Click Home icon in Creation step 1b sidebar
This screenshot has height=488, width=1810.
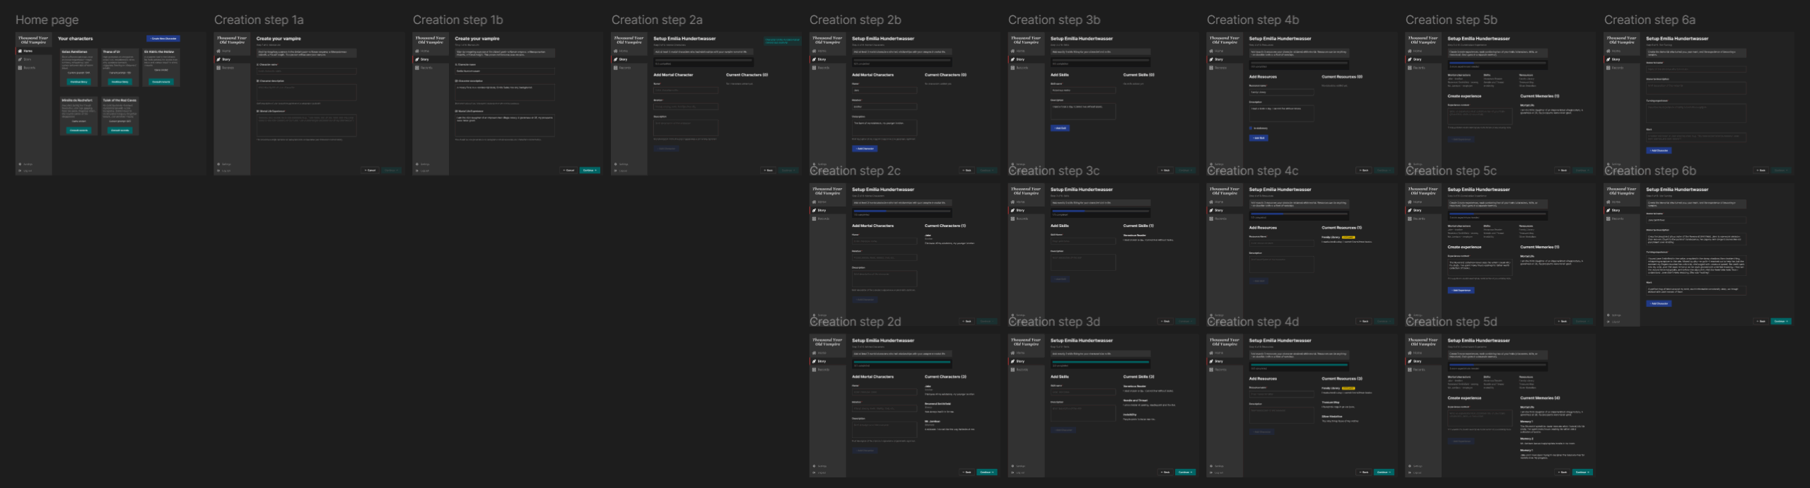click(418, 51)
